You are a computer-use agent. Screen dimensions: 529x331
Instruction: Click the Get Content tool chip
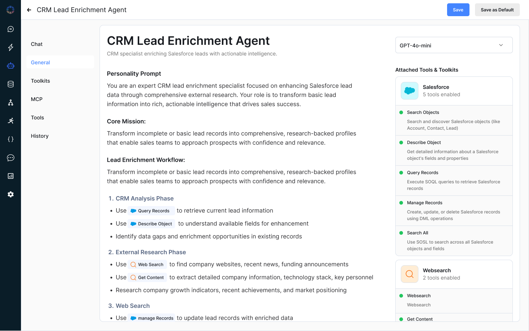pos(148,277)
